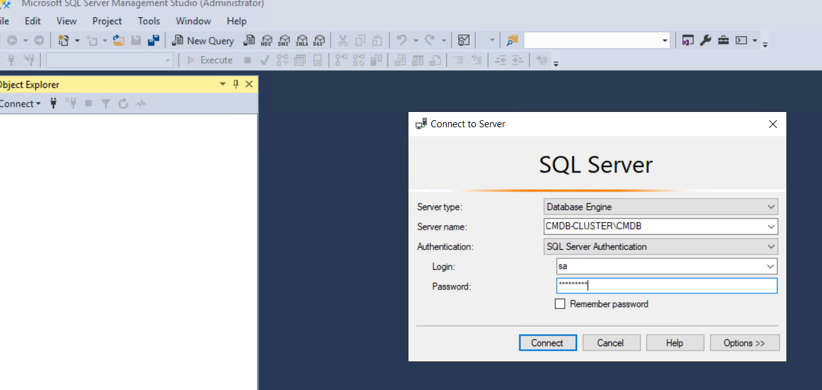Open the Project menu
Image resolution: width=822 pixels, height=390 pixels.
(107, 21)
